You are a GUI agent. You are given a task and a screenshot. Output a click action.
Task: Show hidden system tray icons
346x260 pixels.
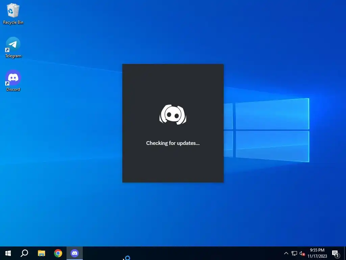point(286,253)
